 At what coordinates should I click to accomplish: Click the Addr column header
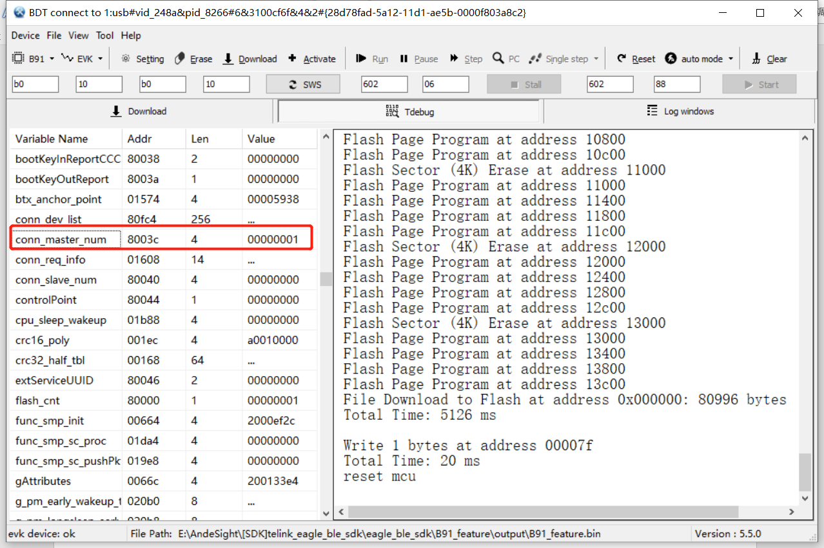[154, 138]
